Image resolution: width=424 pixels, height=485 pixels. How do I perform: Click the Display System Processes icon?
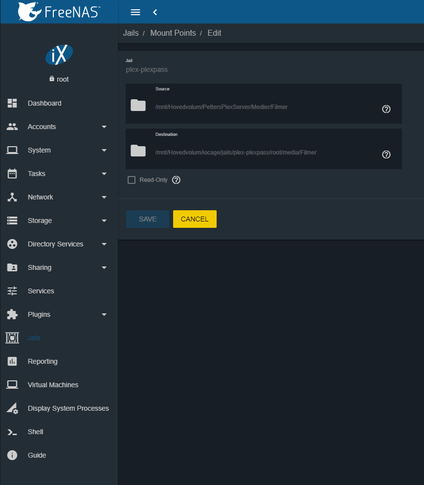(x=12, y=408)
